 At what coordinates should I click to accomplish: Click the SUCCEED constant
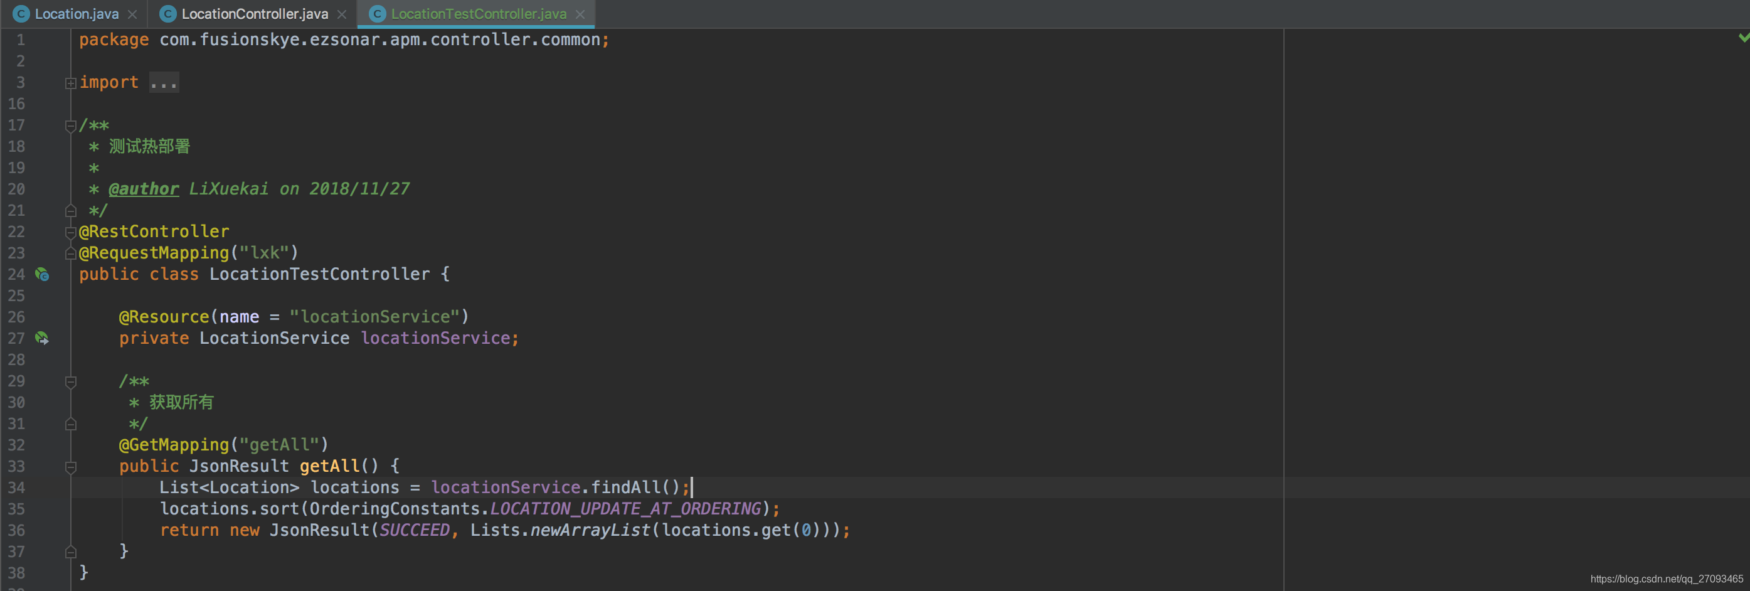(415, 530)
